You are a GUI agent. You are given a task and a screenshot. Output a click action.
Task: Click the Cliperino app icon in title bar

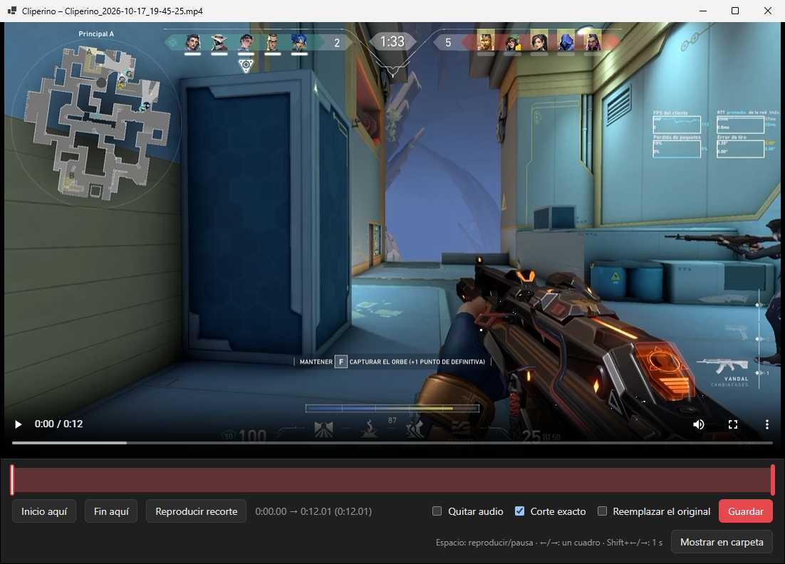point(11,11)
